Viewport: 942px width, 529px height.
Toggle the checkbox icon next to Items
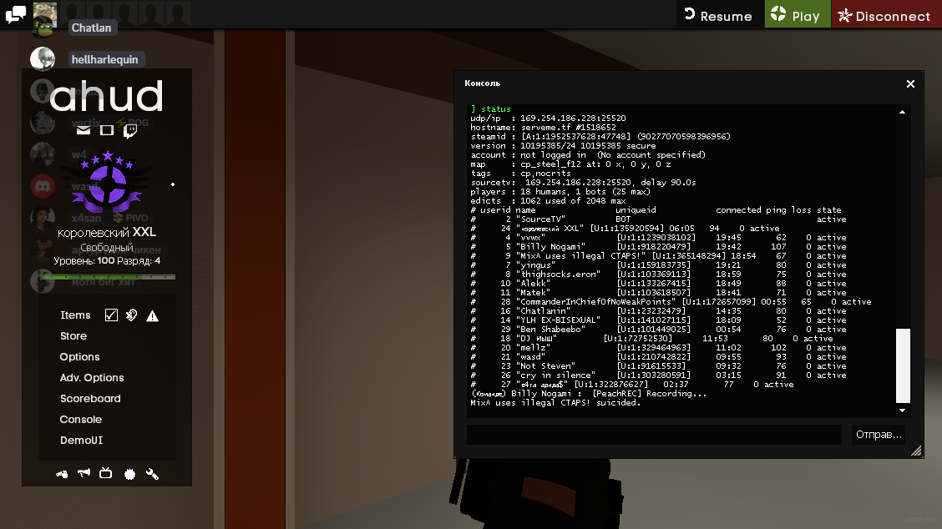[111, 315]
